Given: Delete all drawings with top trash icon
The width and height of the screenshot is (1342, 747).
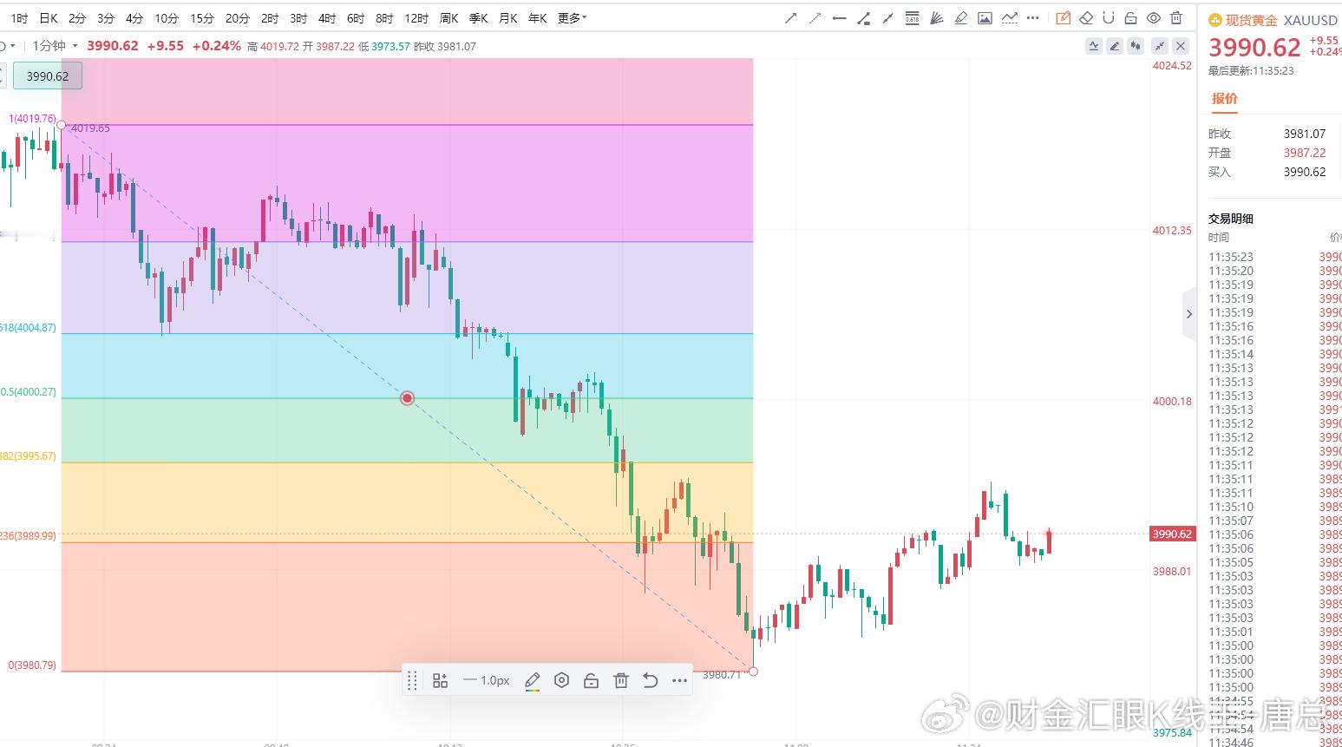Looking at the screenshot, I should click(x=1175, y=18).
